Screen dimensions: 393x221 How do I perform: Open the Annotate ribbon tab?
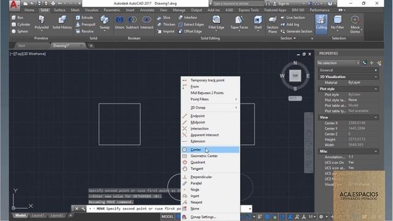147,10
